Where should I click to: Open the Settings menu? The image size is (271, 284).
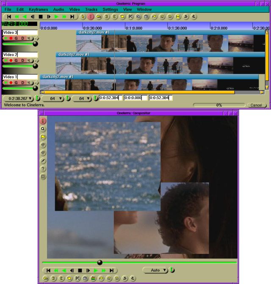(x=110, y=9)
